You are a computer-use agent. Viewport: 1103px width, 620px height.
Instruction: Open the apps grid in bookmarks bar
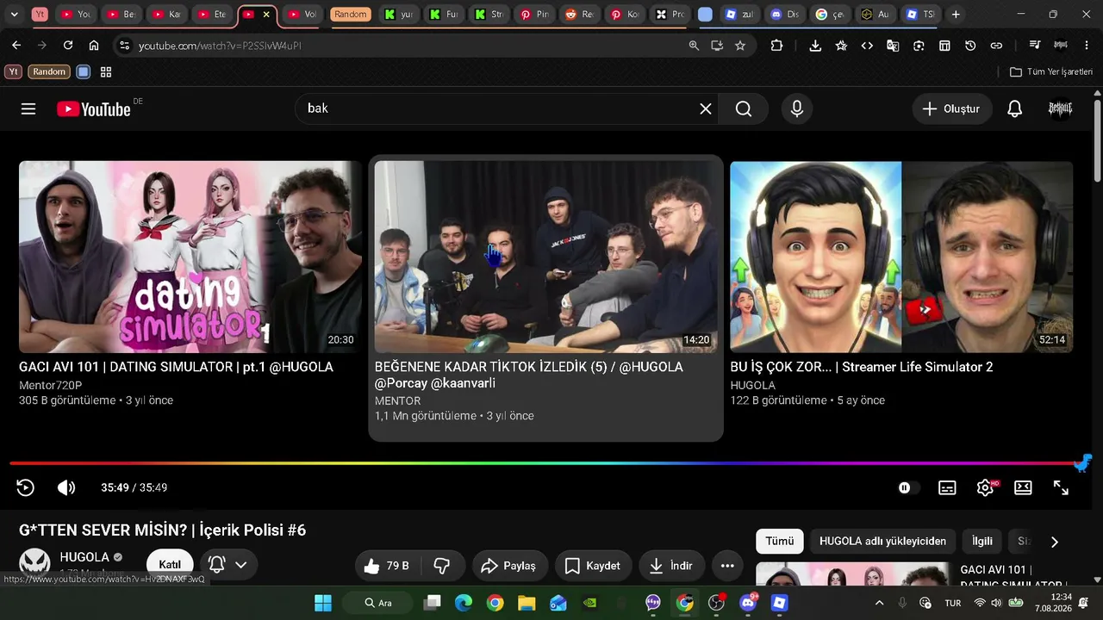point(106,72)
